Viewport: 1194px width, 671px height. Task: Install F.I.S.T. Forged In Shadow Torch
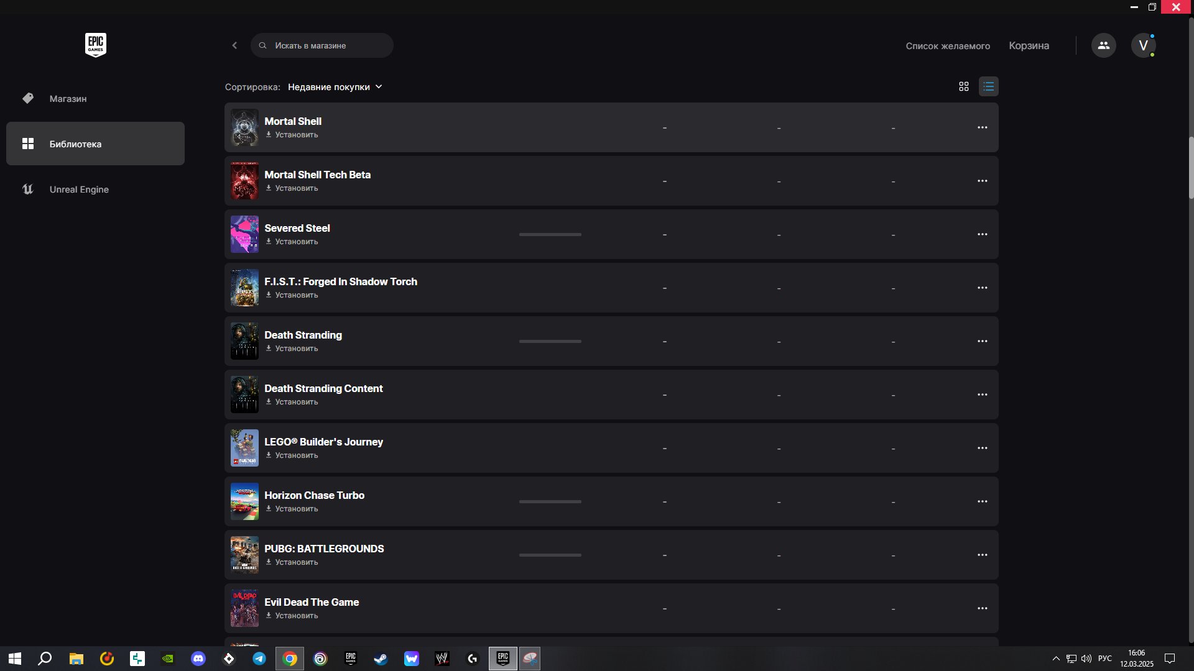(x=292, y=295)
